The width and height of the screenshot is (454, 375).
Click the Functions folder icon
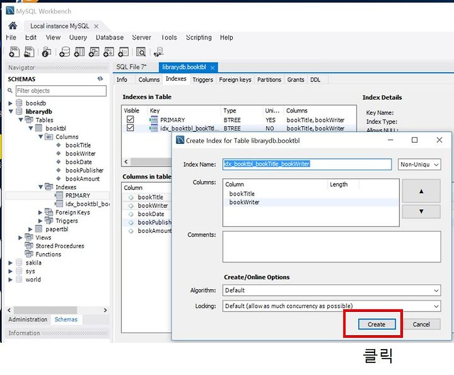tap(29, 254)
